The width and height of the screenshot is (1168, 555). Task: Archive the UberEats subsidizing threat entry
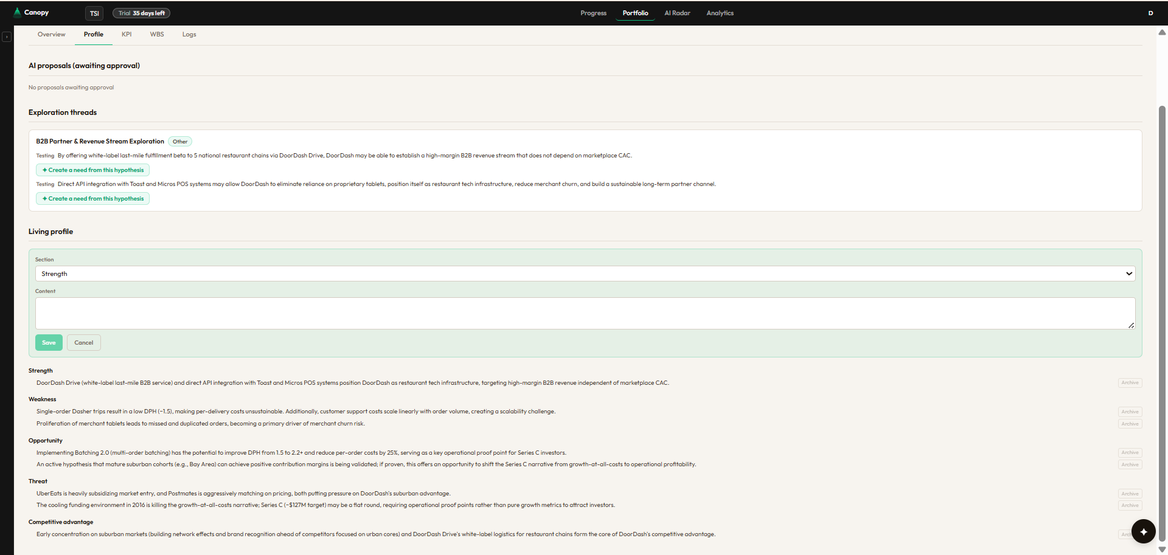(x=1130, y=494)
